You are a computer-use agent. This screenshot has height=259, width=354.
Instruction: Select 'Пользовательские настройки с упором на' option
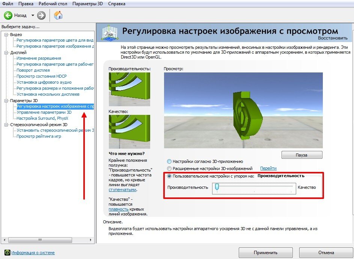(x=169, y=176)
